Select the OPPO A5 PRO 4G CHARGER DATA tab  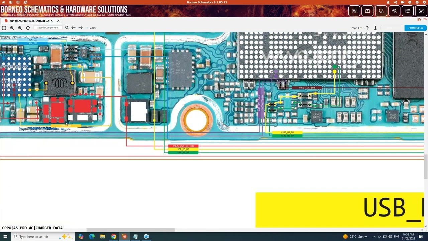(x=31, y=21)
